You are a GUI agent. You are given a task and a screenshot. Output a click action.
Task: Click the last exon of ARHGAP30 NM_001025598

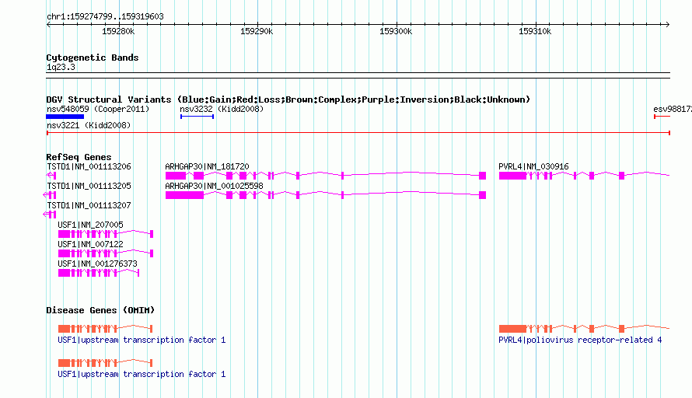[482, 195]
